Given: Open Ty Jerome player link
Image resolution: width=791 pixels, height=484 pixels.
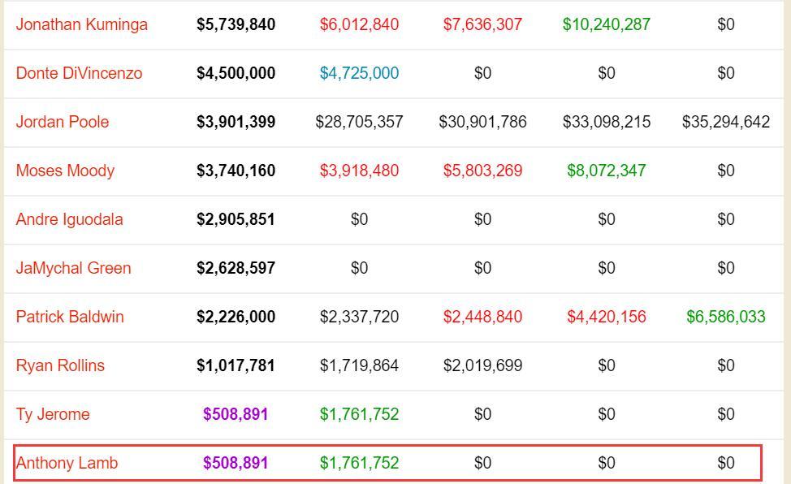Looking at the screenshot, I should (x=53, y=414).
